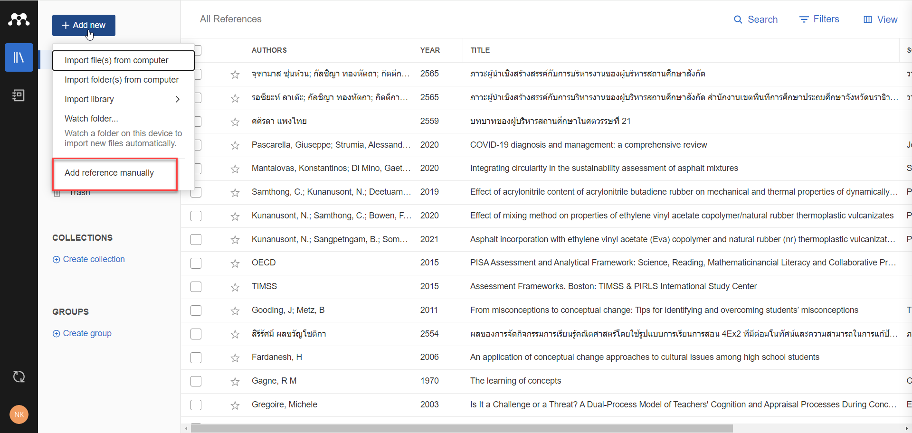Click the scrollbar left arrow

point(186,429)
